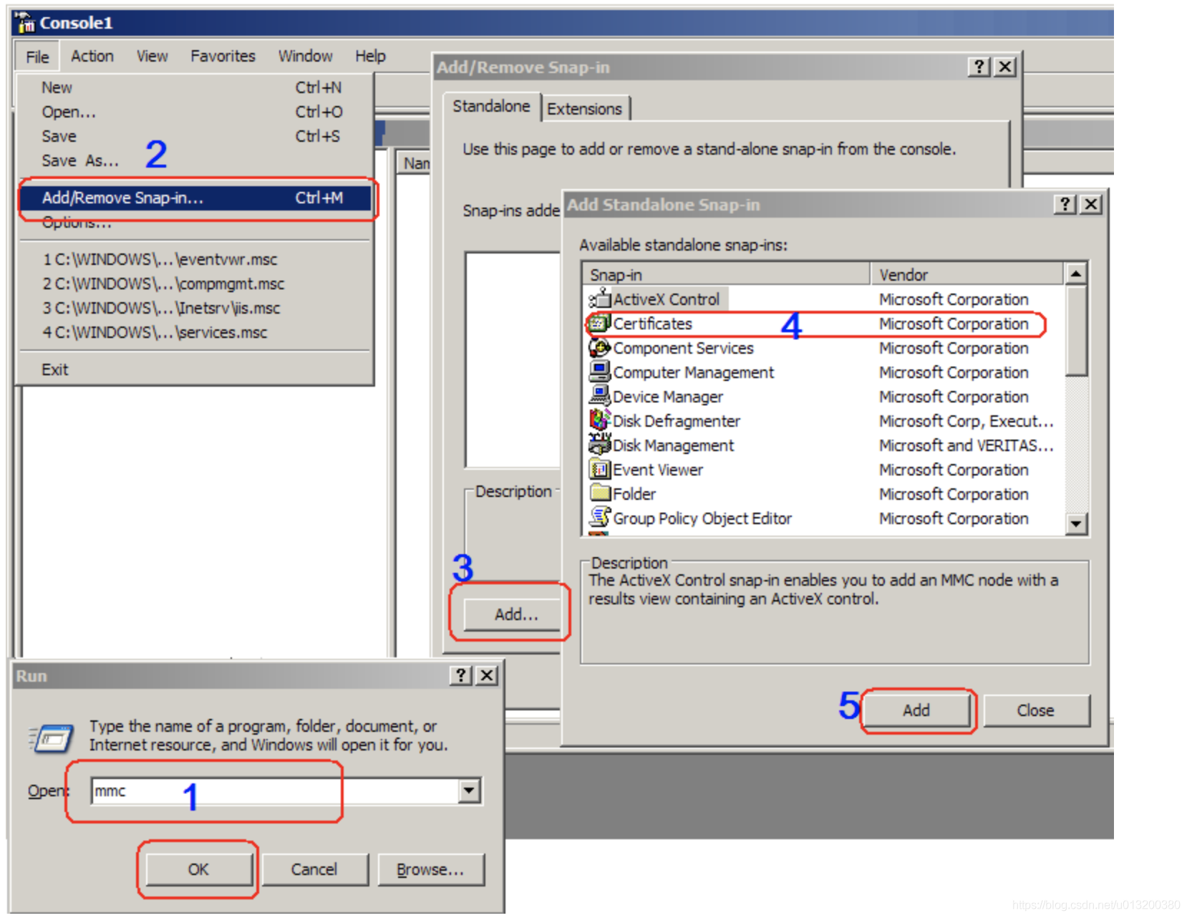Click vendor 'Microsoft and VERITAS...' cell
This screenshot has height=918, width=1187.
tap(966, 445)
